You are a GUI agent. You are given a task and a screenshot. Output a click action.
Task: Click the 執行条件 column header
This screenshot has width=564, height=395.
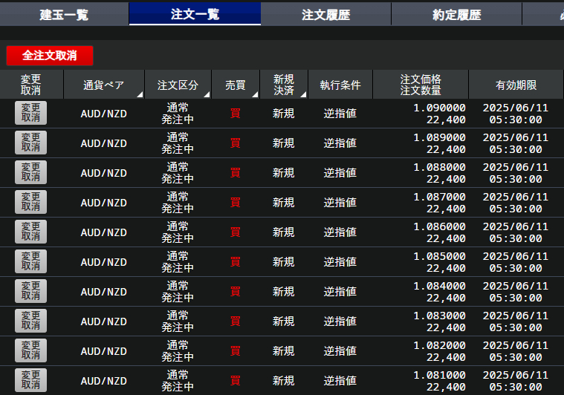point(340,85)
